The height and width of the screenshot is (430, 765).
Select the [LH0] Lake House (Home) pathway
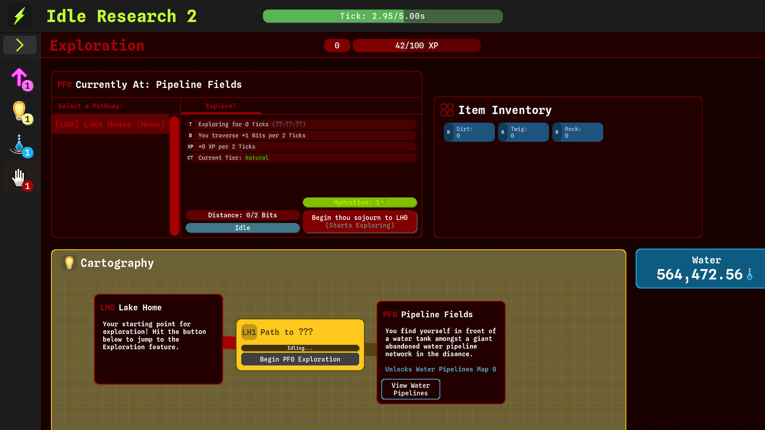pyautogui.click(x=110, y=124)
